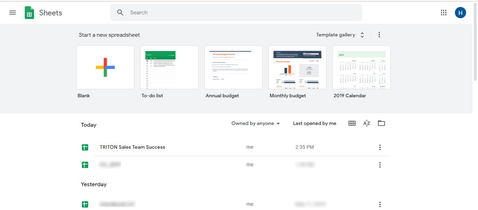Screen dimensions: 478x210
Task: Click the 2019 Calendar label
Action: click(350, 96)
